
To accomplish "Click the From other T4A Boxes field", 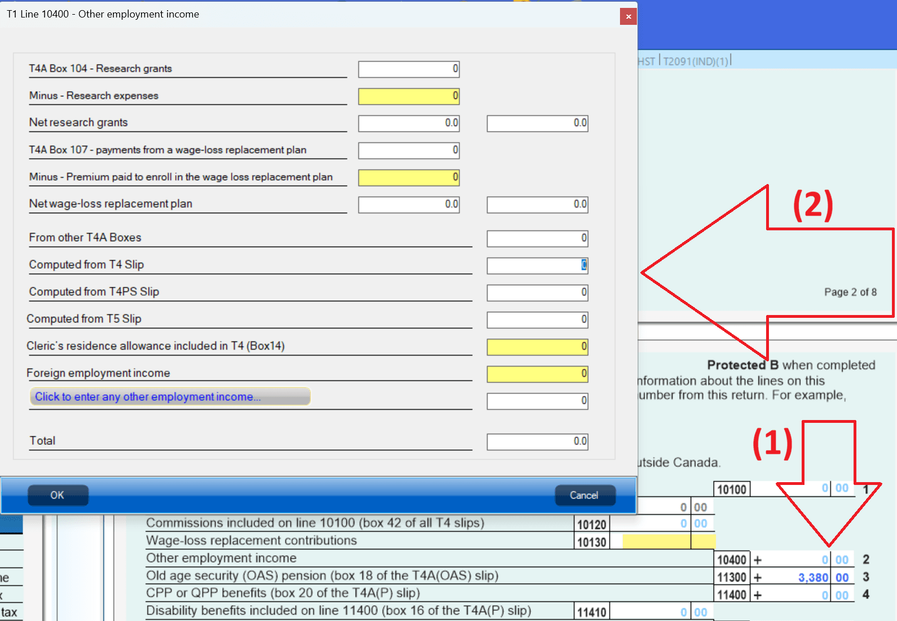I will click(x=538, y=238).
